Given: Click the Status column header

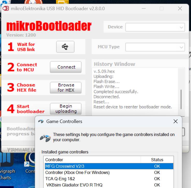Looking at the screenshot, I should pos(157,160).
